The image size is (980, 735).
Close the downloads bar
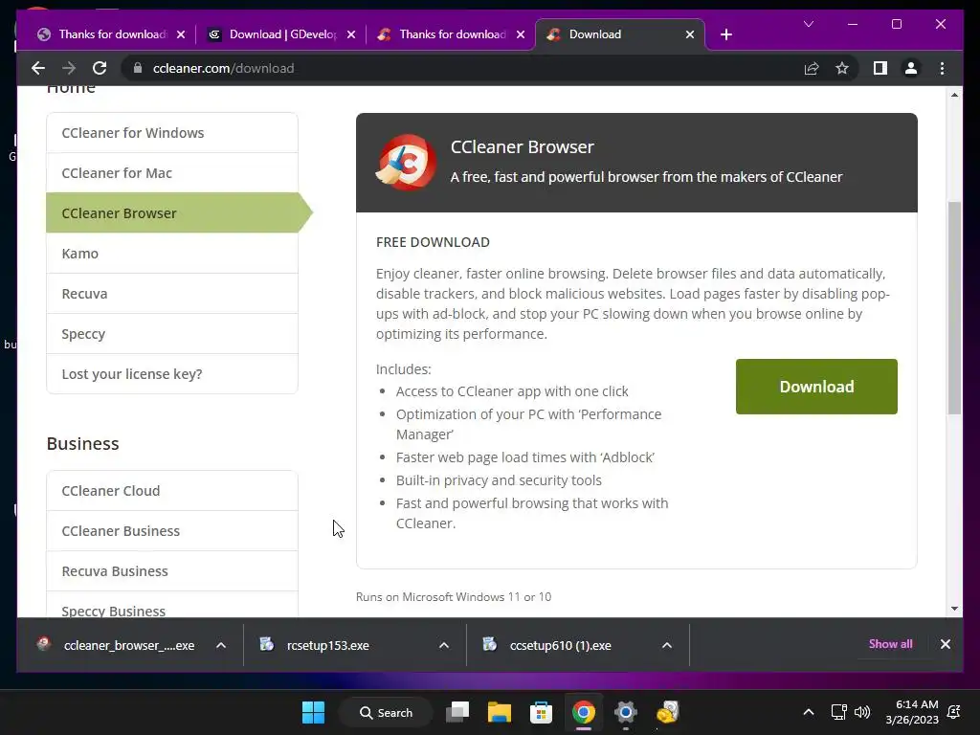point(945,644)
